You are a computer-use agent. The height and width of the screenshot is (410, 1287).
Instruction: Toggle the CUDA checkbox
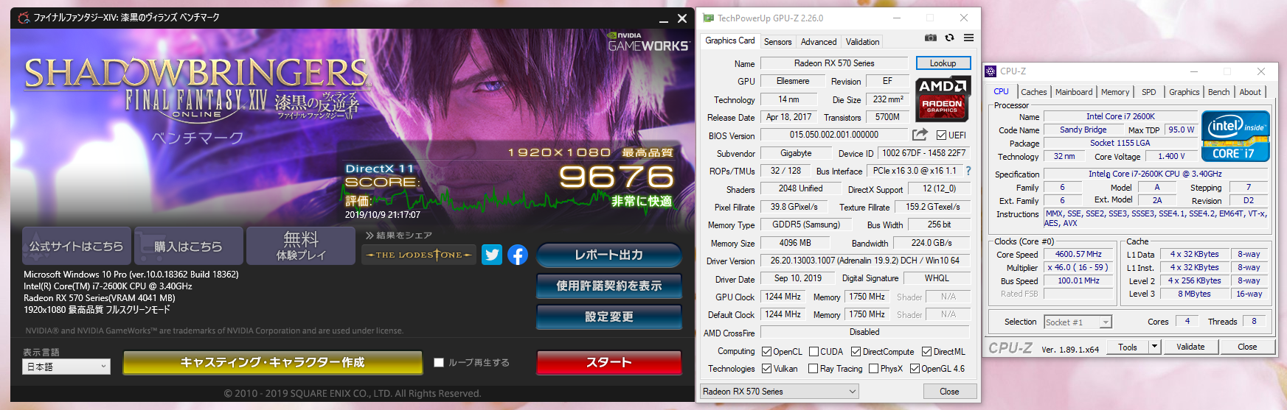pyautogui.click(x=814, y=352)
